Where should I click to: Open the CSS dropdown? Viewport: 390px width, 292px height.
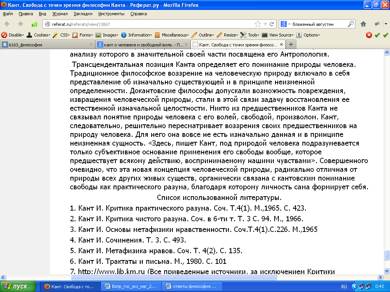[x=61, y=35]
